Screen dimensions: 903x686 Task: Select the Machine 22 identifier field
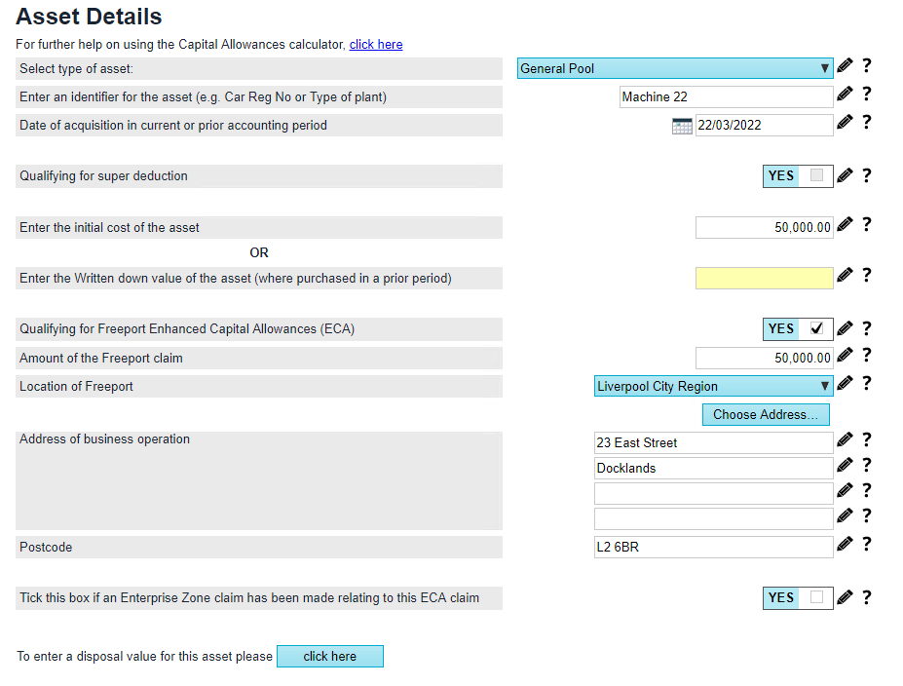click(x=726, y=95)
